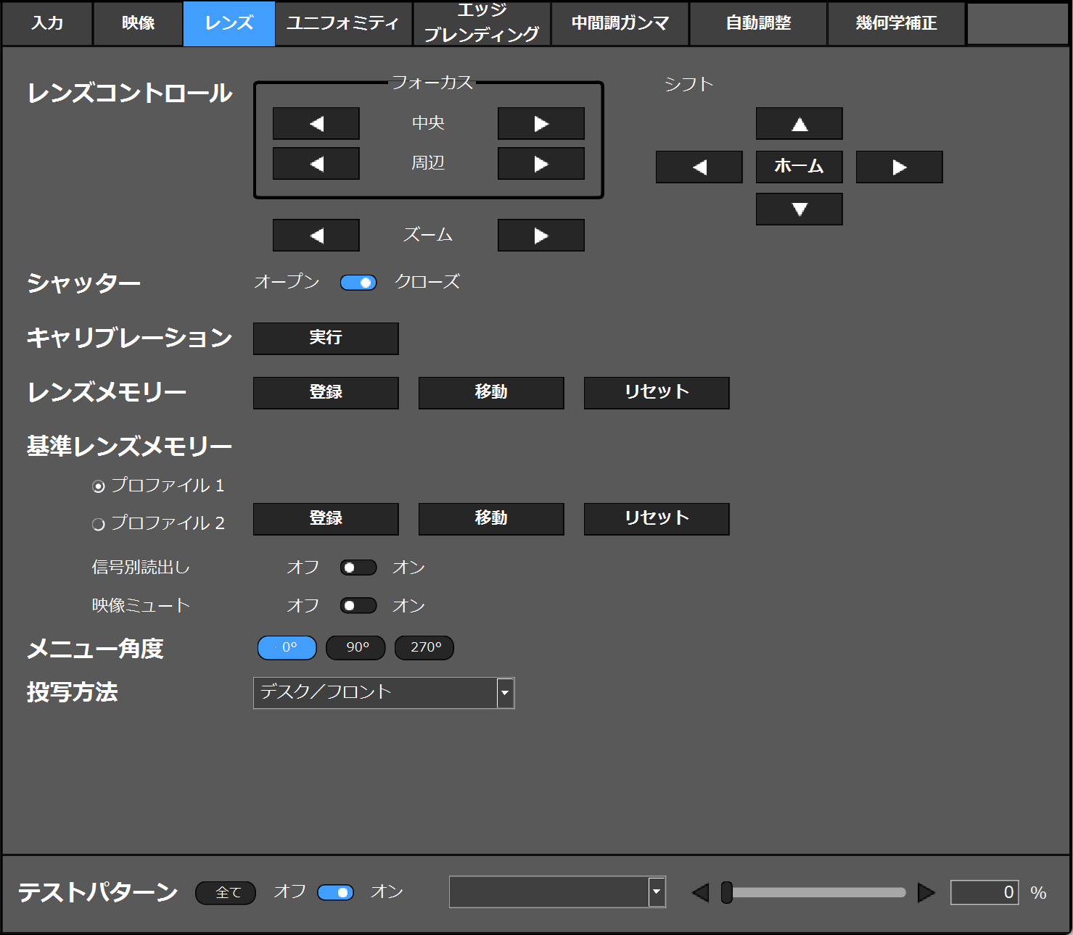Enable the 映像ミュート toggle switch
The width and height of the screenshot is (1073, 935).
(358, 606)
